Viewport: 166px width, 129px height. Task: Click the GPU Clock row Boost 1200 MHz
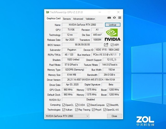click(x=114, y=90)
